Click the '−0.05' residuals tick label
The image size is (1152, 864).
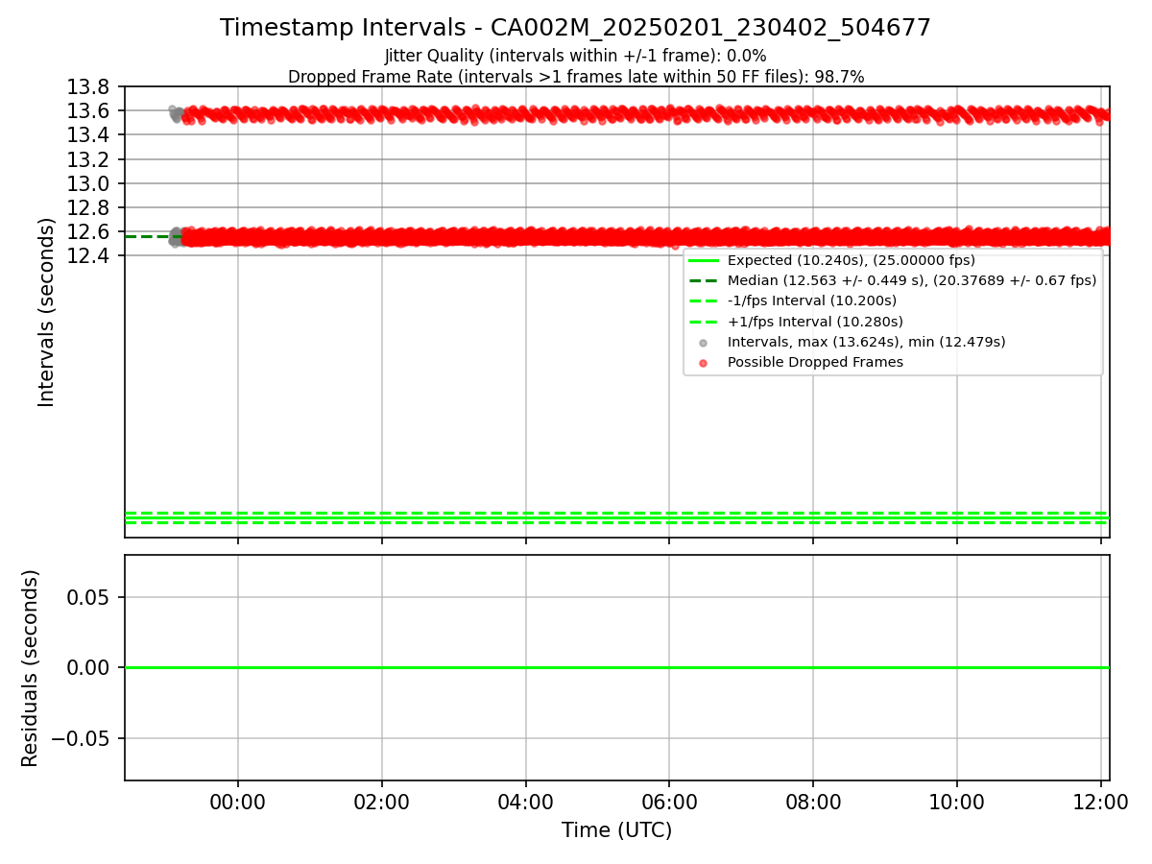(81, 738)
